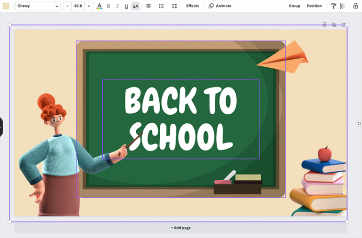362x238 pixels.
Task: Toggle bold formatting
Action: [108, 6]
